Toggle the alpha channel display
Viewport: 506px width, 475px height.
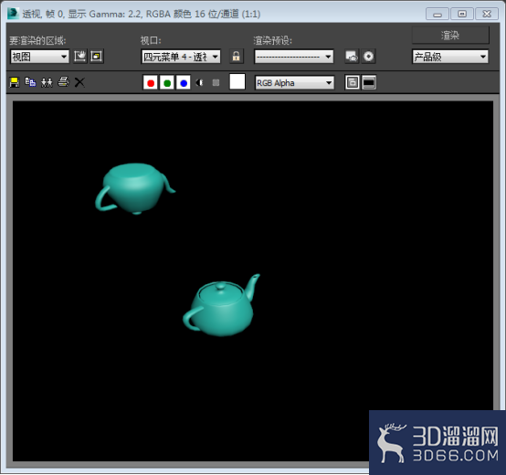[x=199, y=83]
